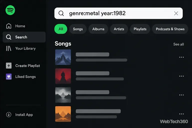The width and height of the screenshot is (192, 128).
Task: Select the All filter chip
Action: (61, 29)
